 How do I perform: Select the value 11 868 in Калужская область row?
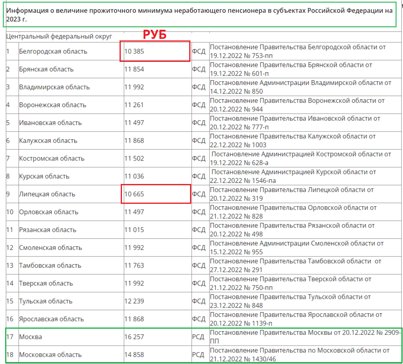[x=134, y=140]
